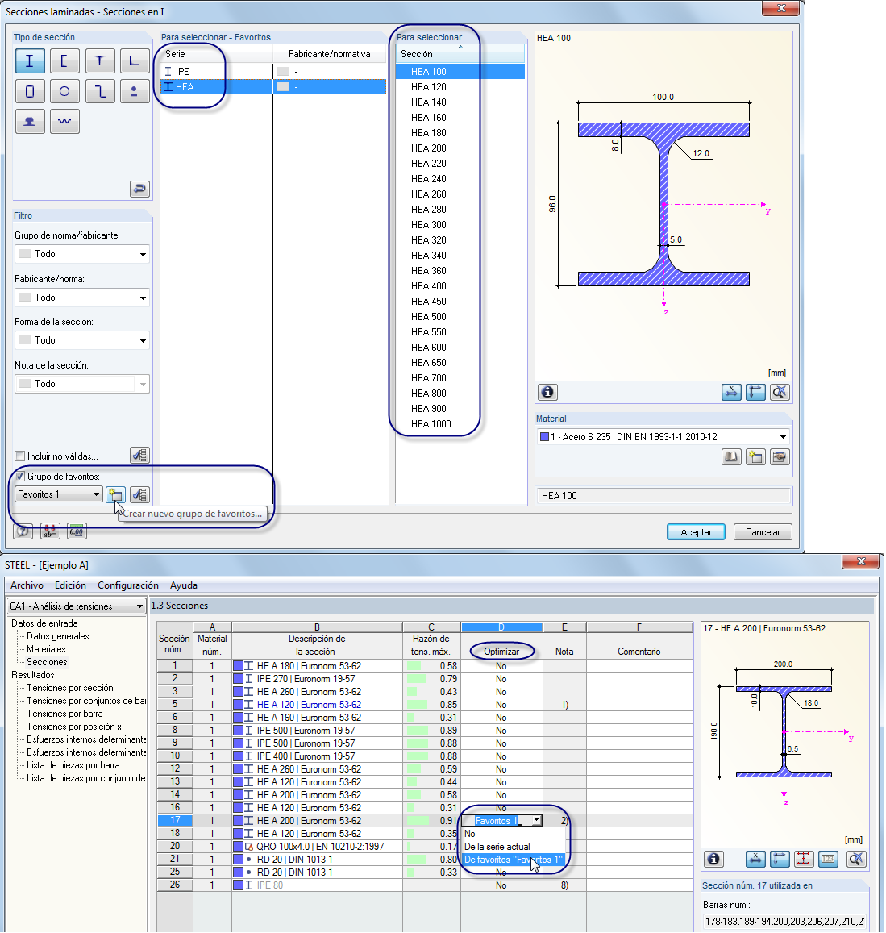Screen dimensions: 886x933
Task: Click the section name field HEA 100
Action: [663, 496]
